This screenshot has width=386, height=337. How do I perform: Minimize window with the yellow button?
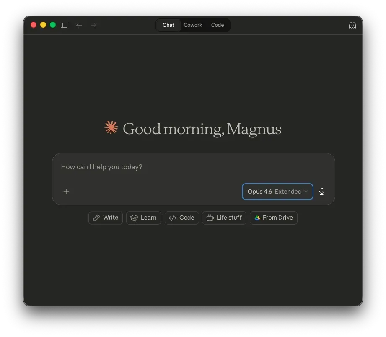pos(43,25)
